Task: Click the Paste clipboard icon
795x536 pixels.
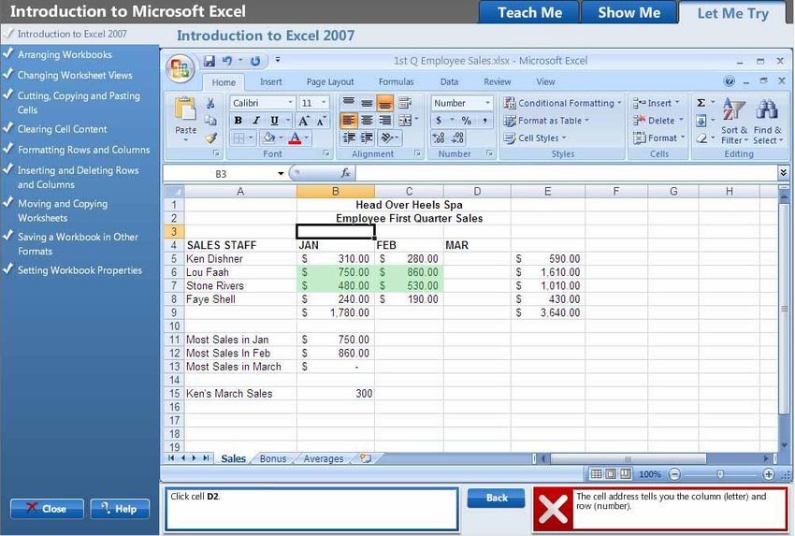Action: [x=185, y=109]
